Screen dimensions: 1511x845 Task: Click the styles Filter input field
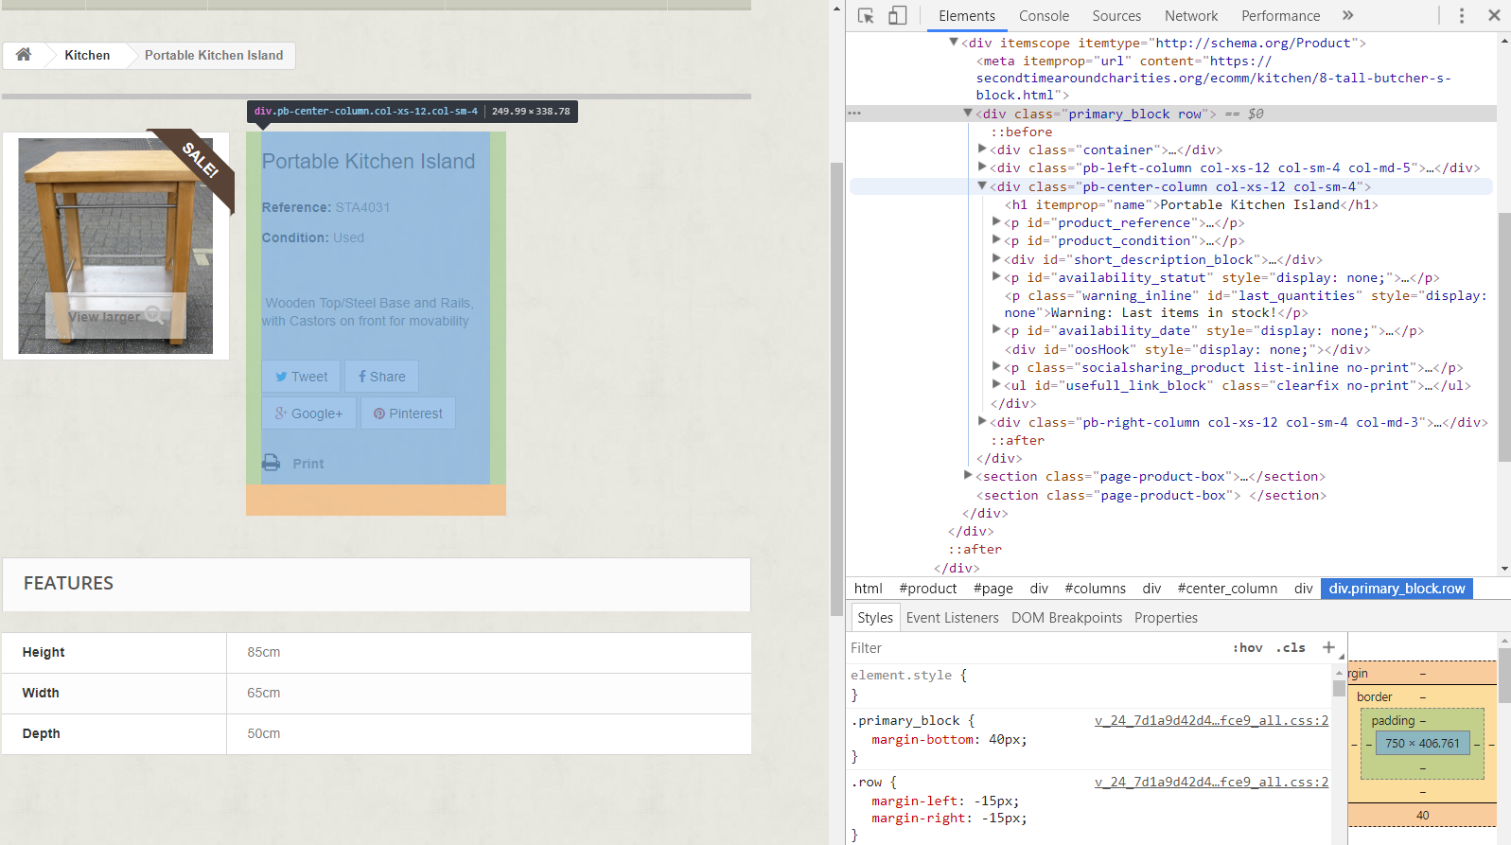click(1031, 648)
